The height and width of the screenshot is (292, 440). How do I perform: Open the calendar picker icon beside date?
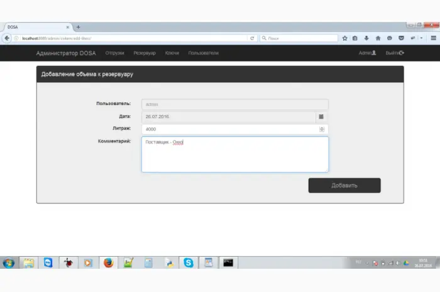(321, 117)
